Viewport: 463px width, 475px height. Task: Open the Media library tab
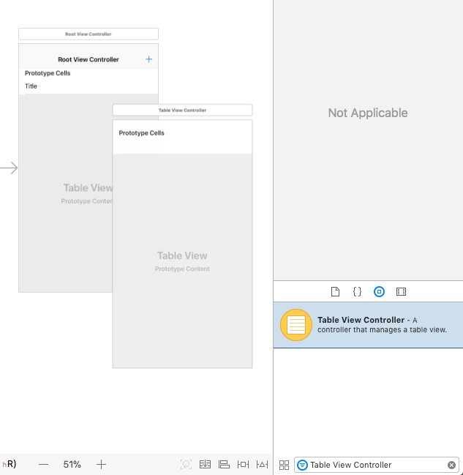401,291
